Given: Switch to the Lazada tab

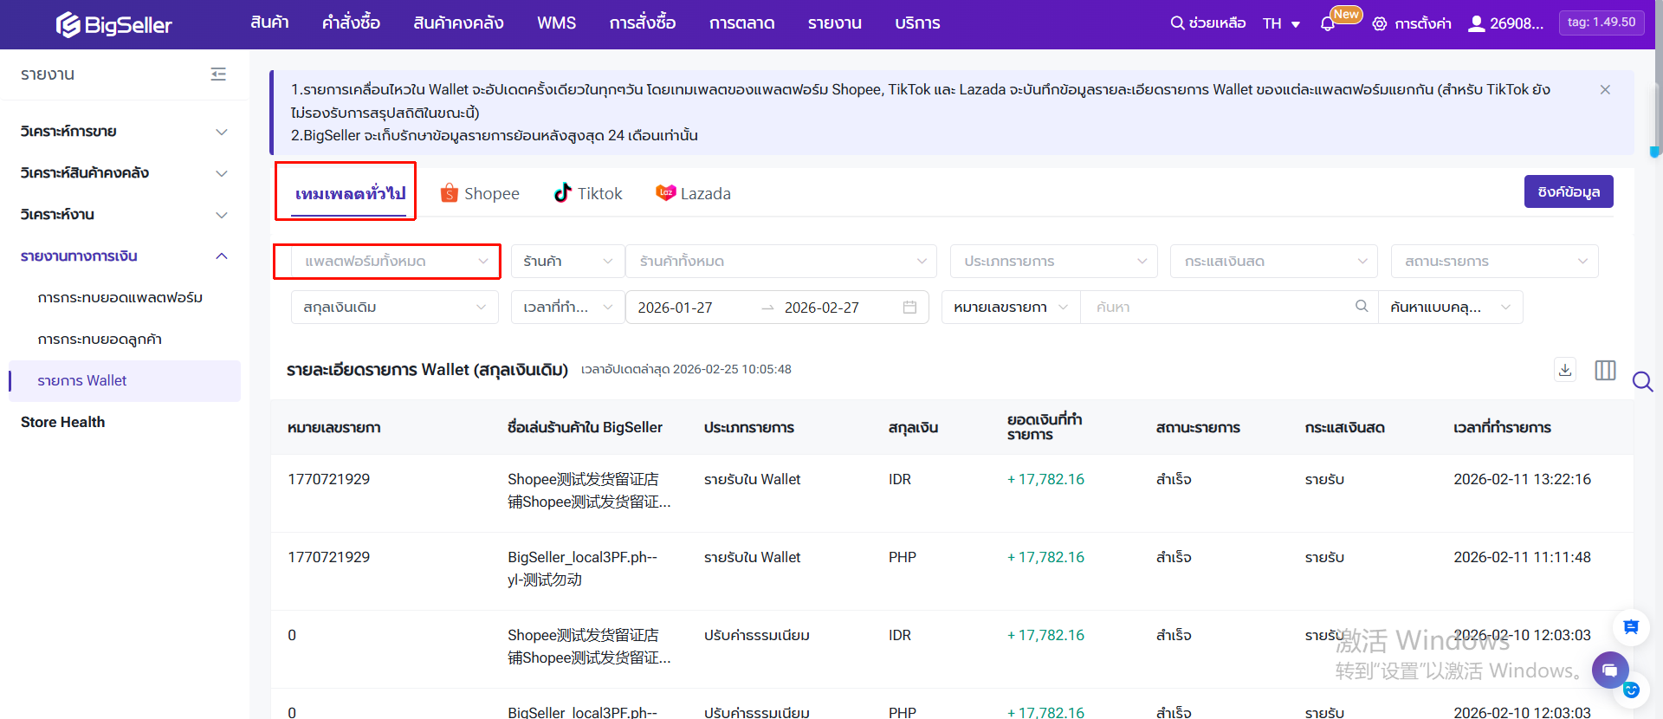Looking at the screenshot, I should pyautogui.click(x=693, y=194).
